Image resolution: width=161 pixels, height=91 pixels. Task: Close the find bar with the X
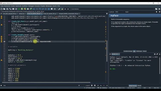coord(1,85)
